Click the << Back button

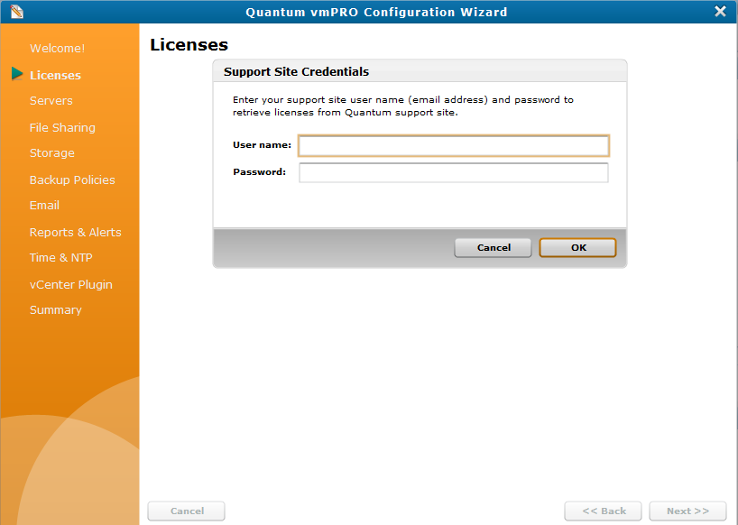[x=603, y=511]
